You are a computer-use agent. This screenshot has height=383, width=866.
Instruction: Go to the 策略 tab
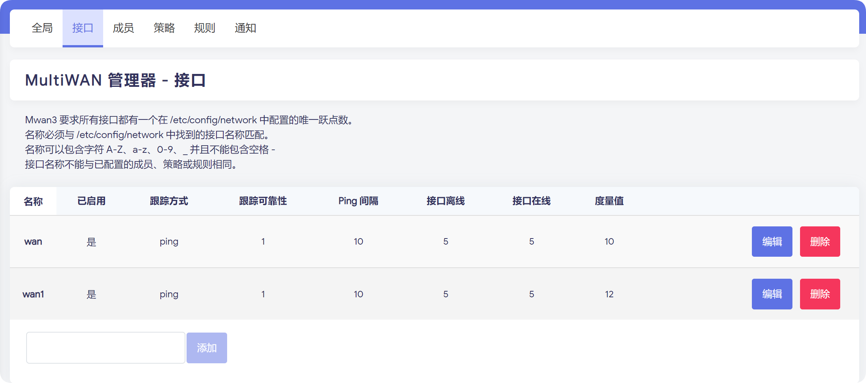[164, 28]
